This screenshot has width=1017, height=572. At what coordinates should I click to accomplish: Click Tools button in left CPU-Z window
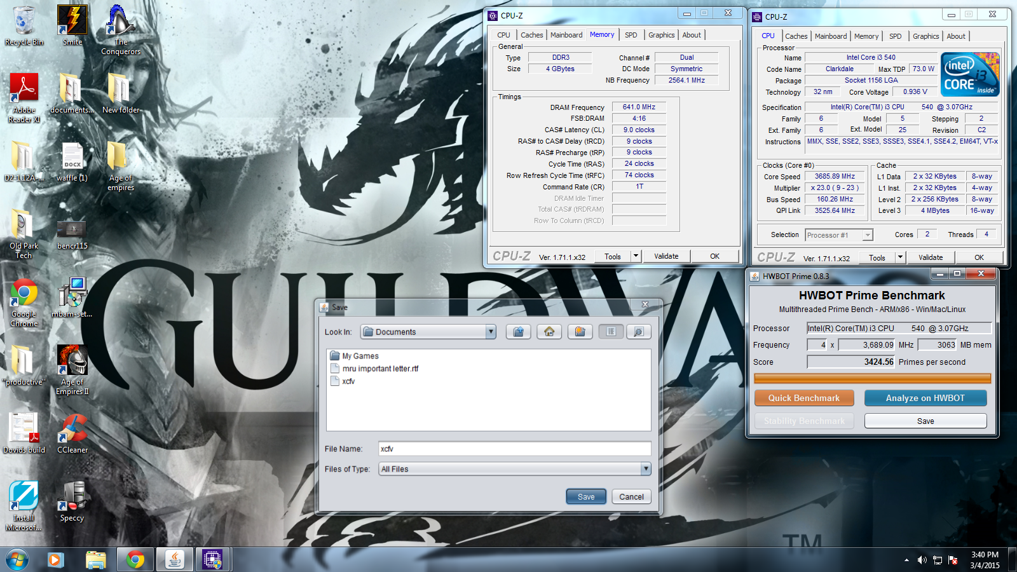pos(613,256)
